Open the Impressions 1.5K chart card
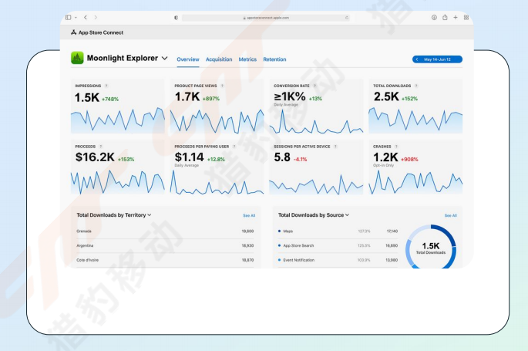This screenshot has width=528, height=351. tap(117, 106)
